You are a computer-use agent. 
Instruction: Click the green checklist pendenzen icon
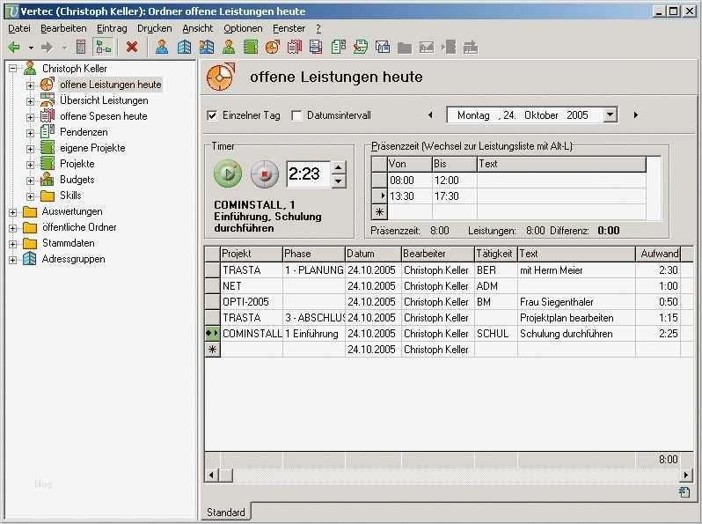pyautogui.click(x=339, y=47)
